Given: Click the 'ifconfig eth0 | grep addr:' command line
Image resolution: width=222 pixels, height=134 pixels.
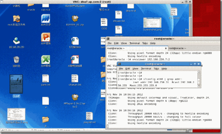Looking at the screenshot, I should coord(150,79).
